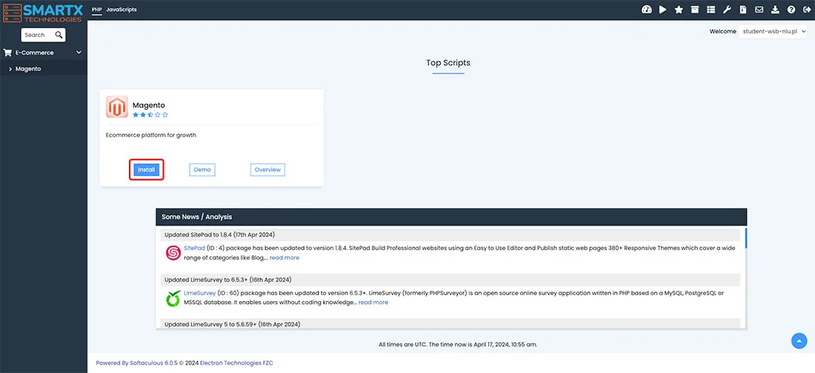
Task: Open the LimeSurvey link in news
Action: coord(199,293)
